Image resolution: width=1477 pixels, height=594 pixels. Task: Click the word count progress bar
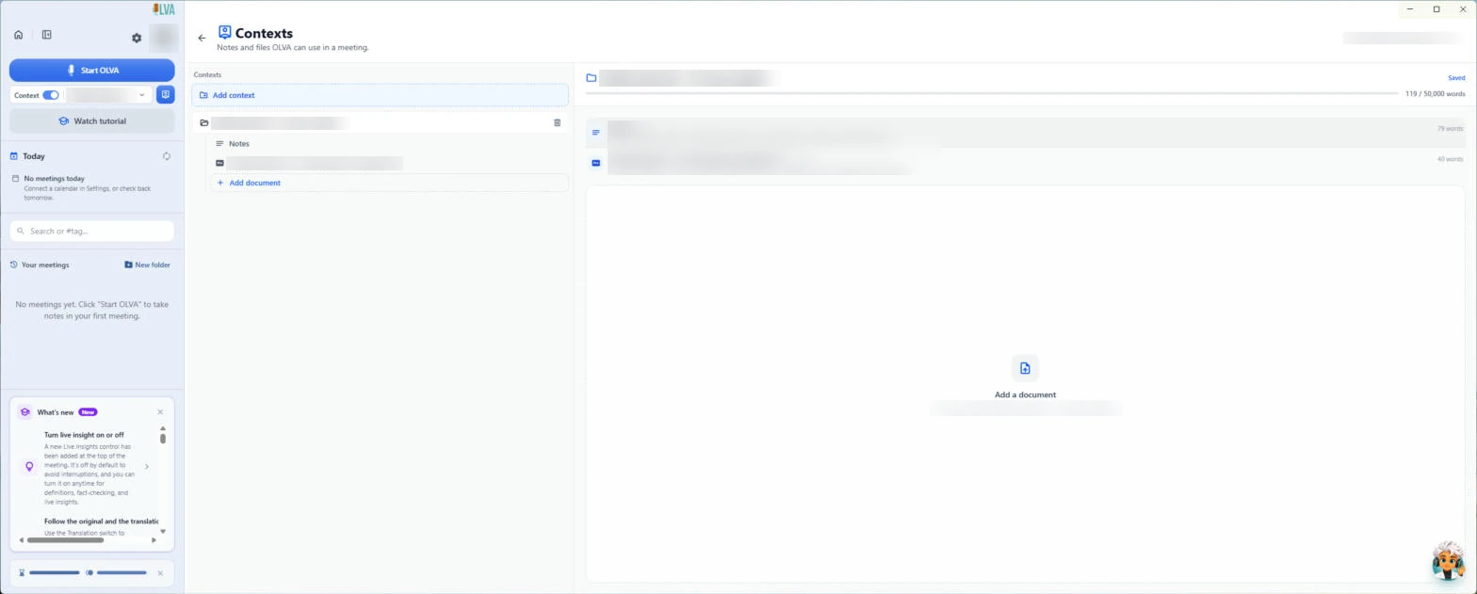click(991, 94)
